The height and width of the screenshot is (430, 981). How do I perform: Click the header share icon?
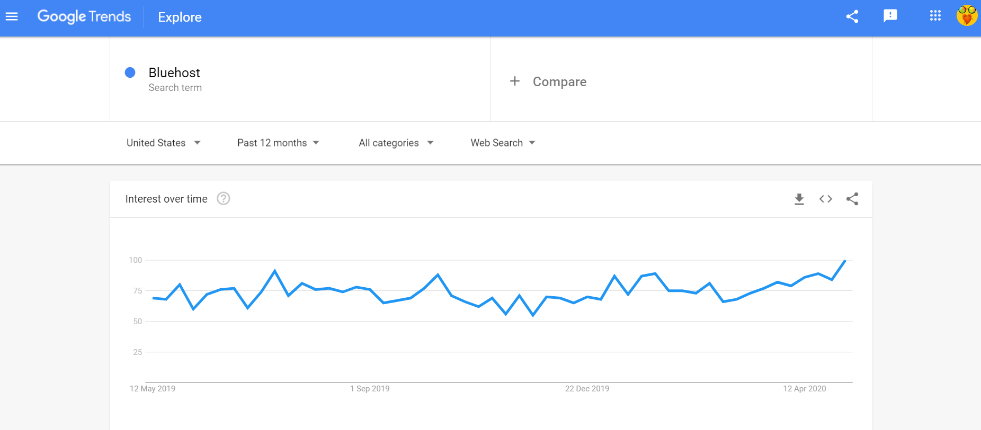(852, 16)
